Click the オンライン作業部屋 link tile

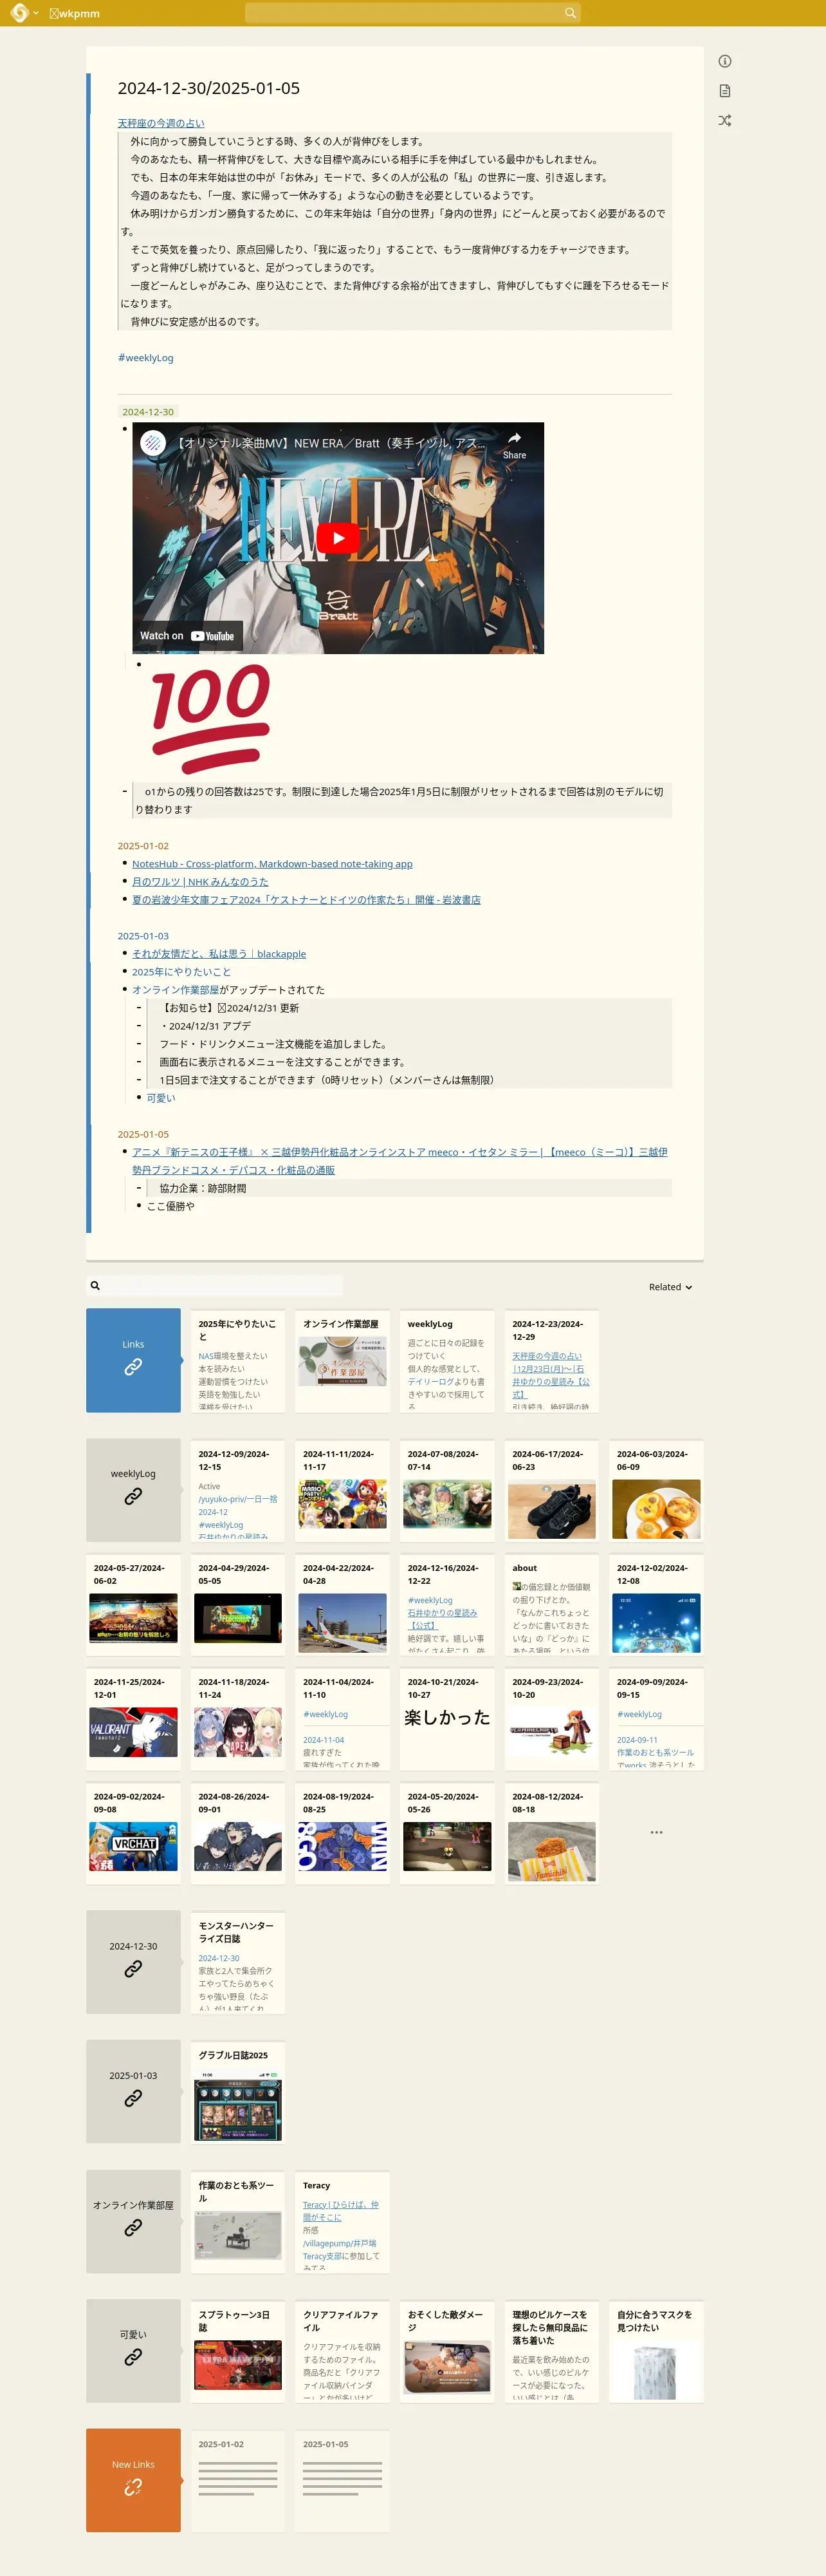pyautogui.click(x=133, y=2221)
